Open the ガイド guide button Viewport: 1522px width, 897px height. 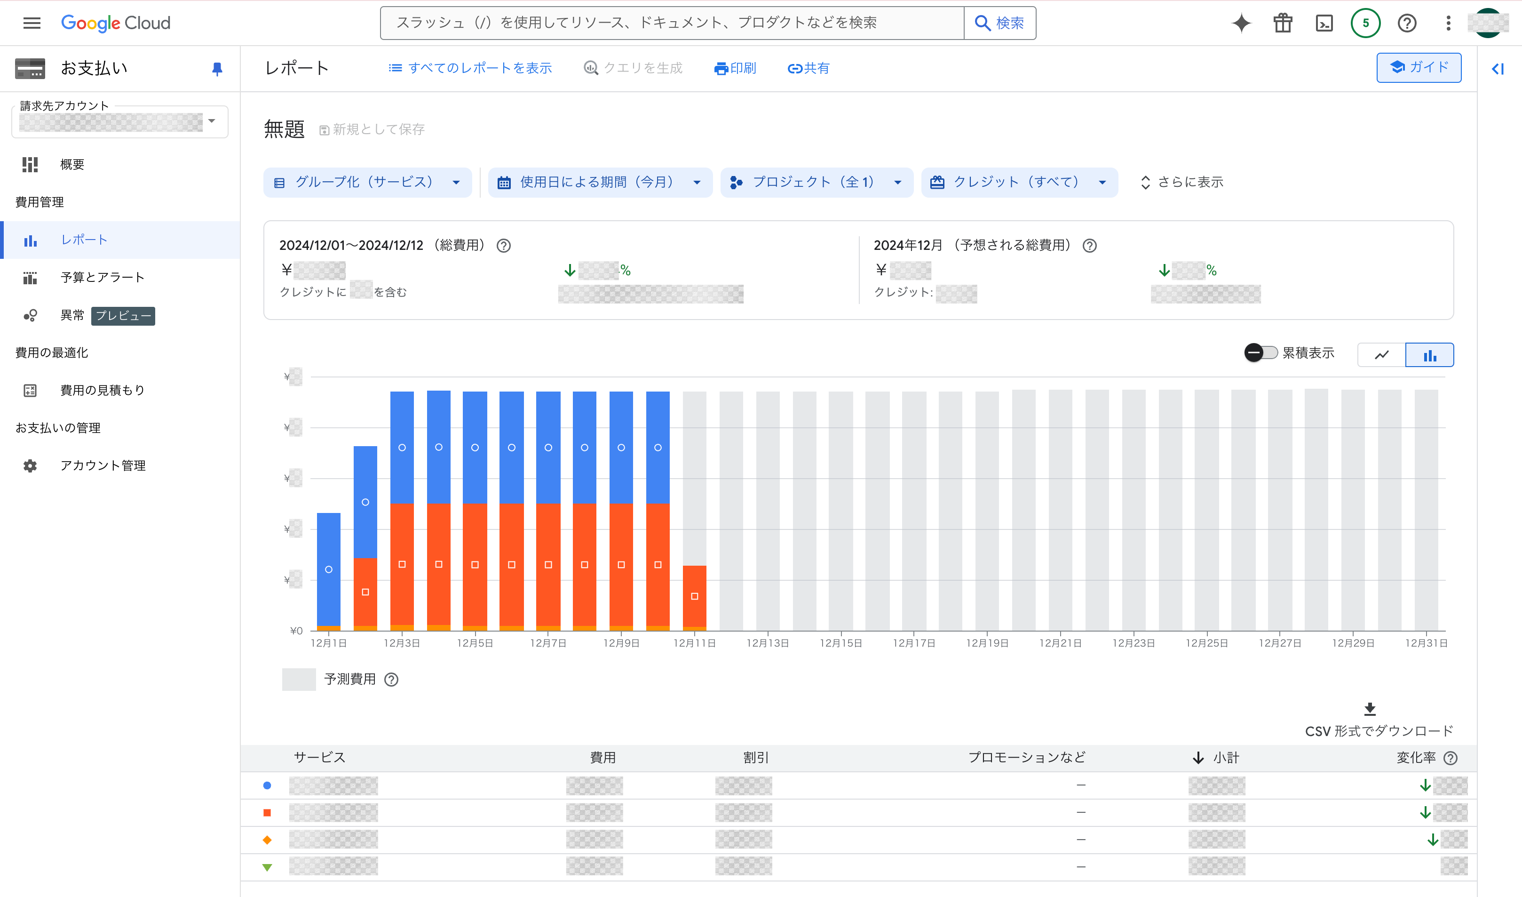point(1419,67)
